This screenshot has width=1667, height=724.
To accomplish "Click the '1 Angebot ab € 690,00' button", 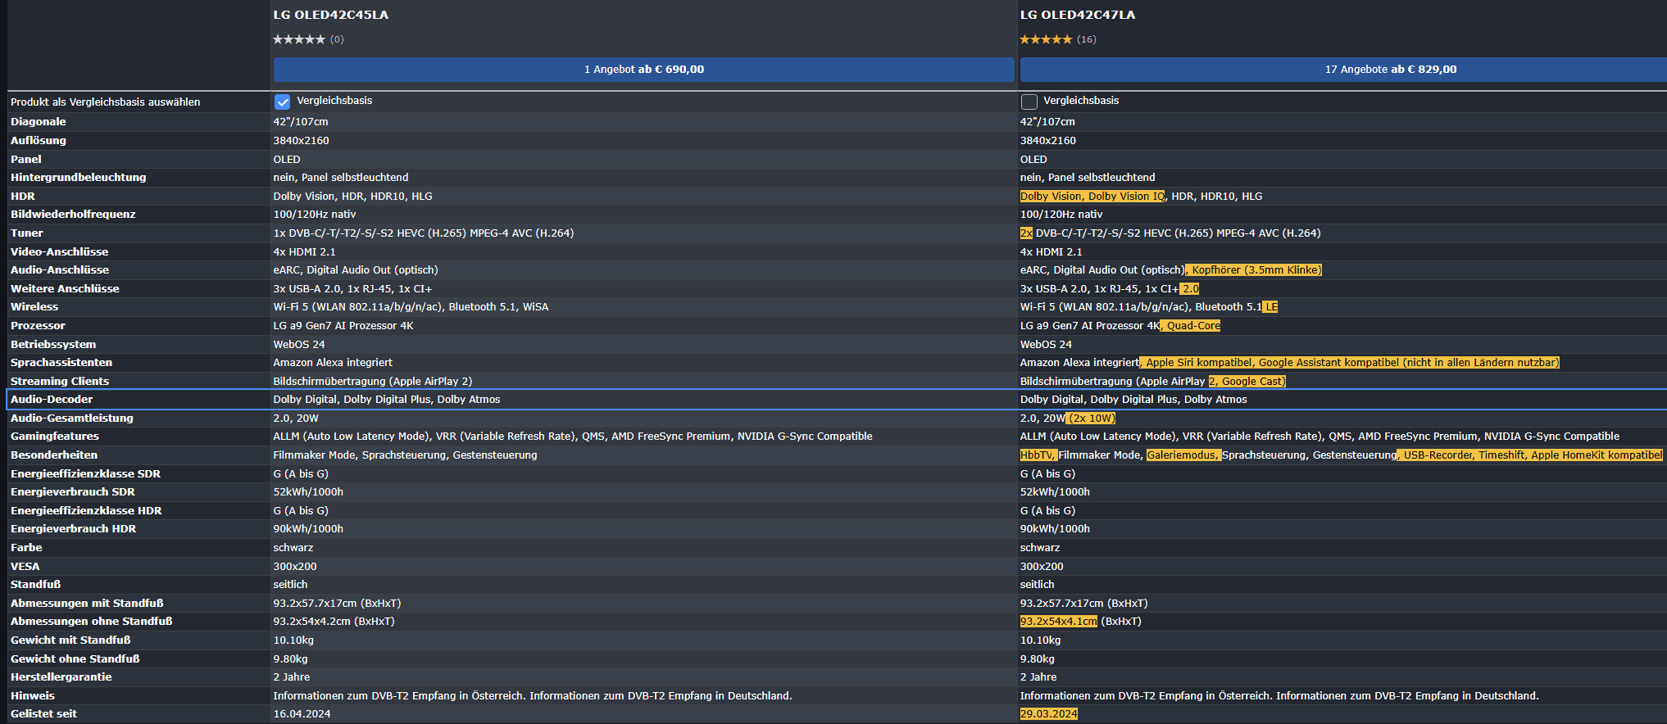I will [x=643, y=70].
